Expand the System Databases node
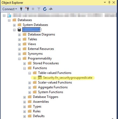Viewport: 118px width, 119px height. 14,25
